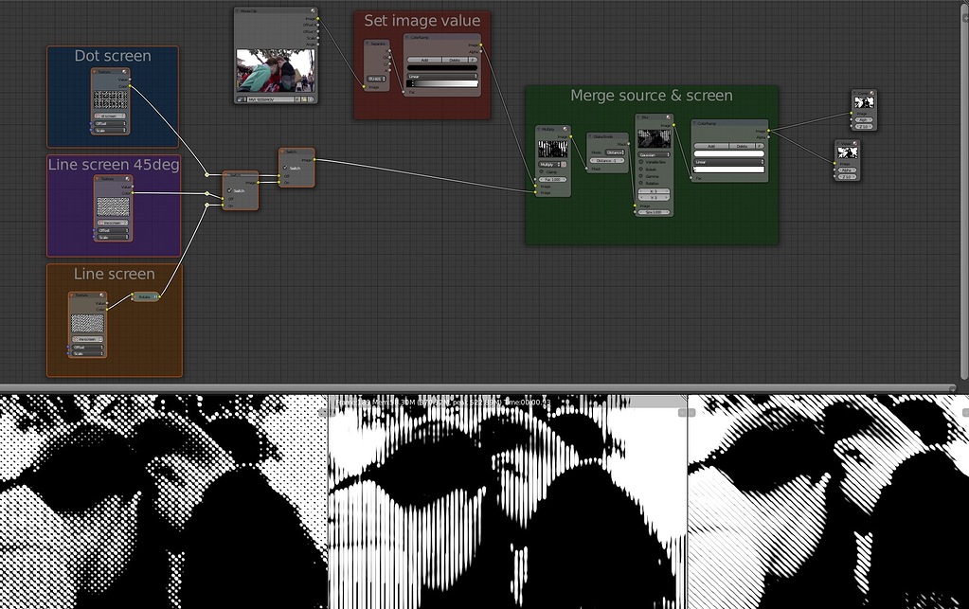
Task: Click the Fac input socket of green-frame ColorRamp
Action: tap(691, 178)
